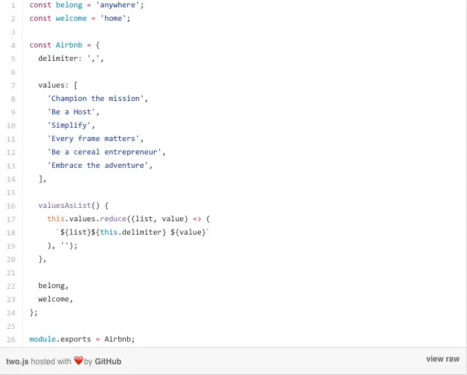The image size is (467, 375).
Task: Click the 'Be a cereal entrepreneur' string
Action: 104,152
